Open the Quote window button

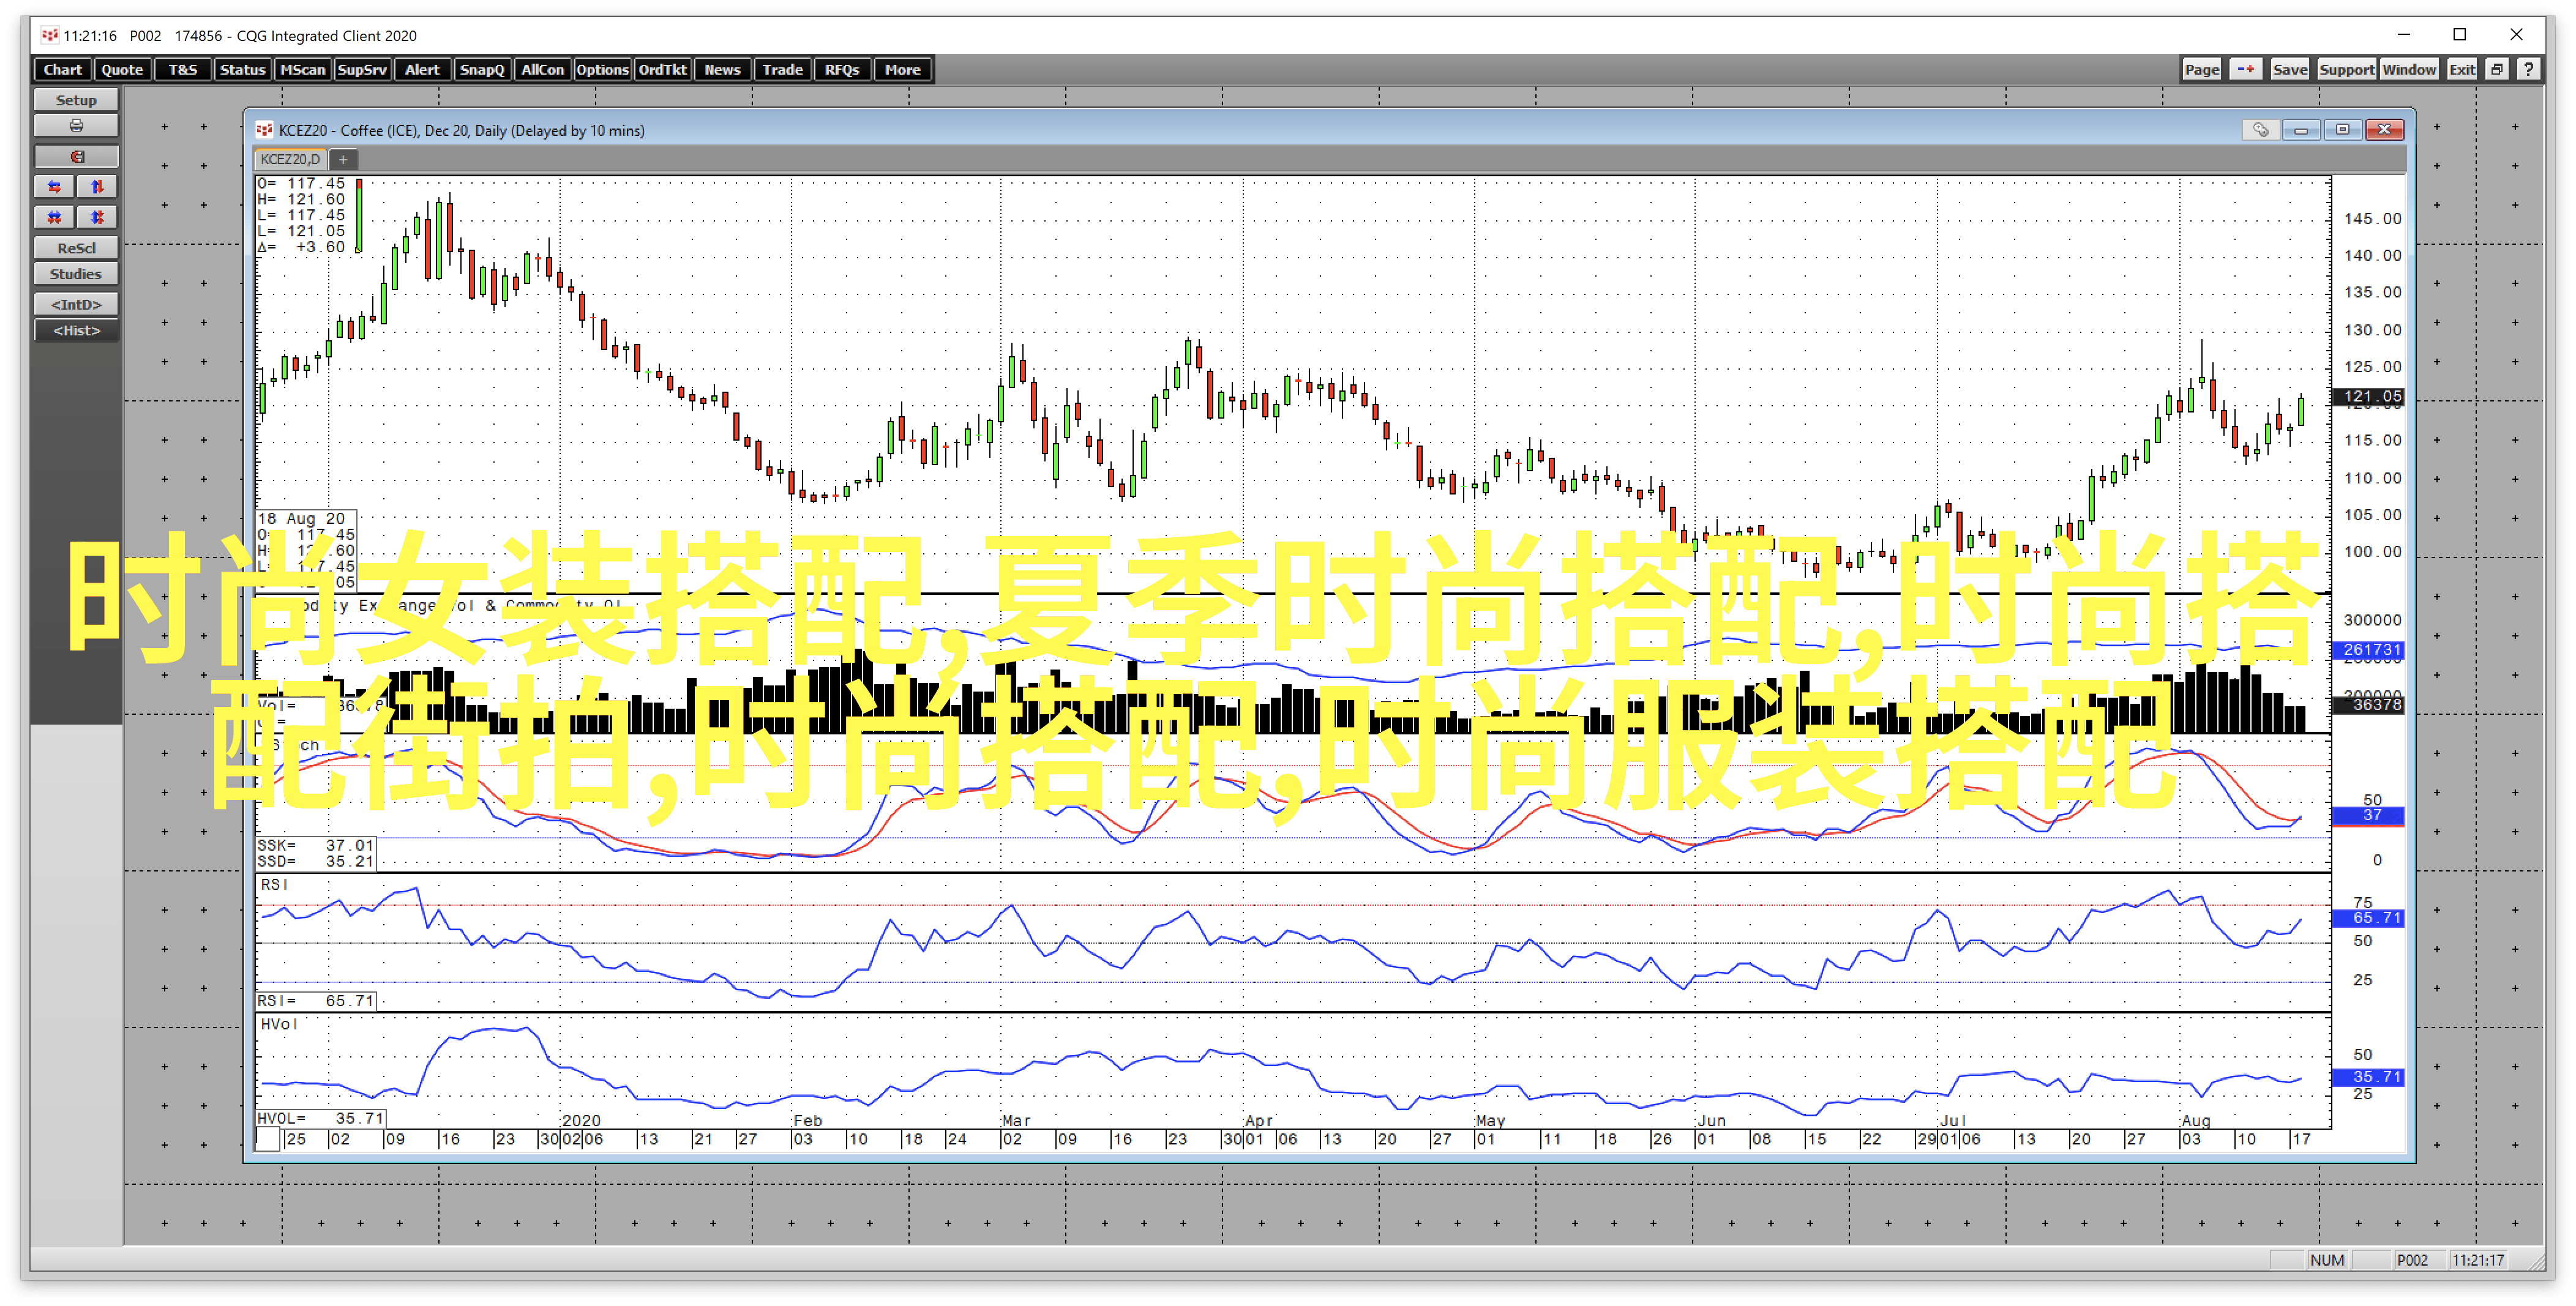tap(122, 69)
